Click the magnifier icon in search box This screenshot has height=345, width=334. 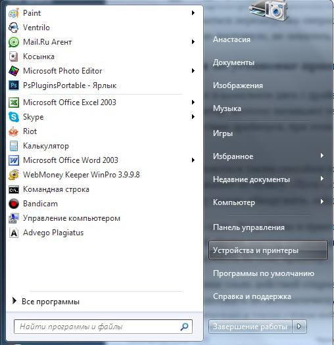click(184, 327)
